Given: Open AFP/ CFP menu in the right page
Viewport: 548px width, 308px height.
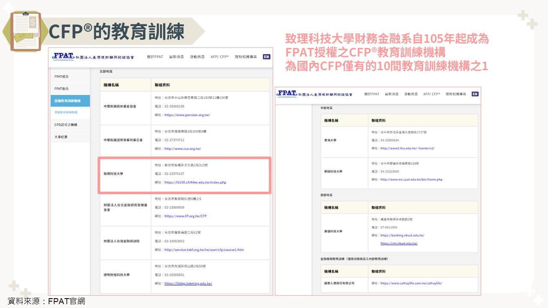Looking at the screenshot, I should [x=432, y=94].
